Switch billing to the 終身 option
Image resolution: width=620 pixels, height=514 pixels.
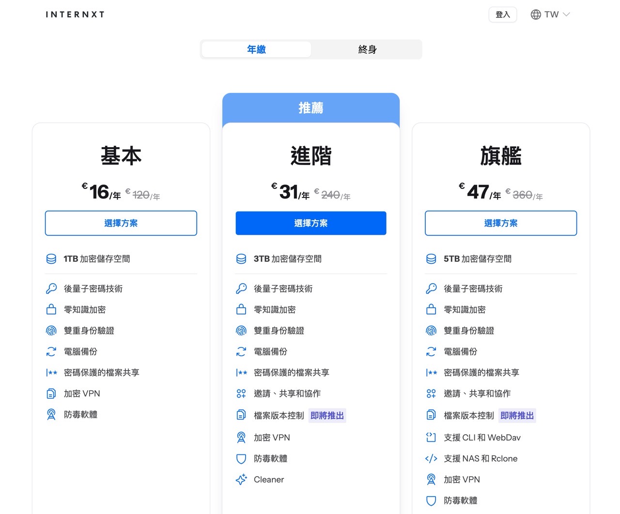point(367,49)
